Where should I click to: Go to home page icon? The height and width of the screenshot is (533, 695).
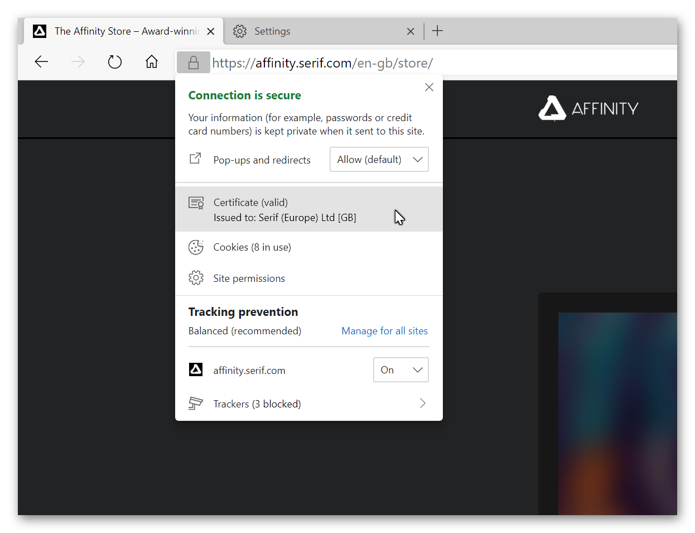[x=152, y=61]
